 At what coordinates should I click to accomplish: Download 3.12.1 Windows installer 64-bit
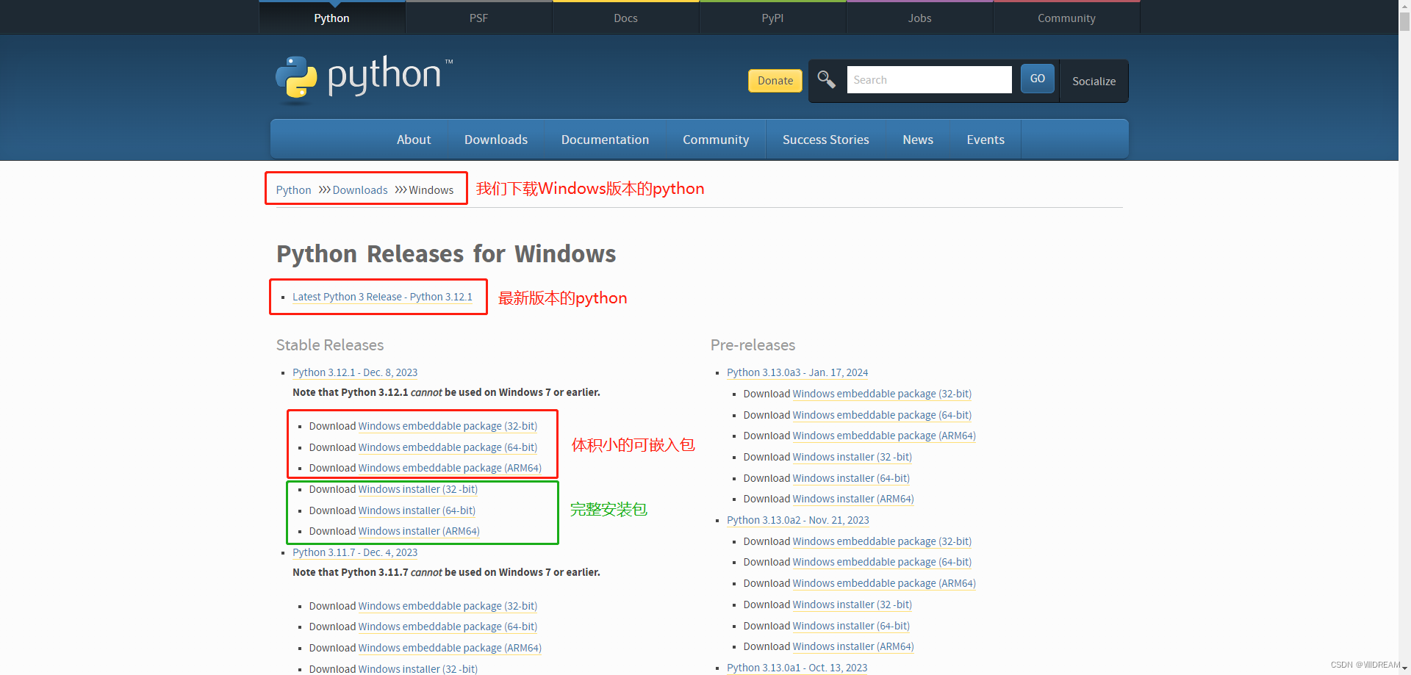[x=417, y=510]
